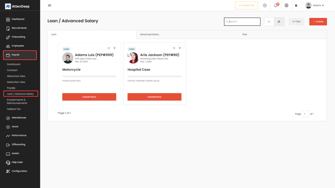
Task: Delete the Aria Jackson loan card
Action: tap(180, 48)
